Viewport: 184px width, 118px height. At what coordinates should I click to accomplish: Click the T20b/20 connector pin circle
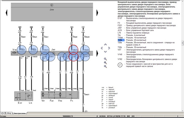(85, 50)
